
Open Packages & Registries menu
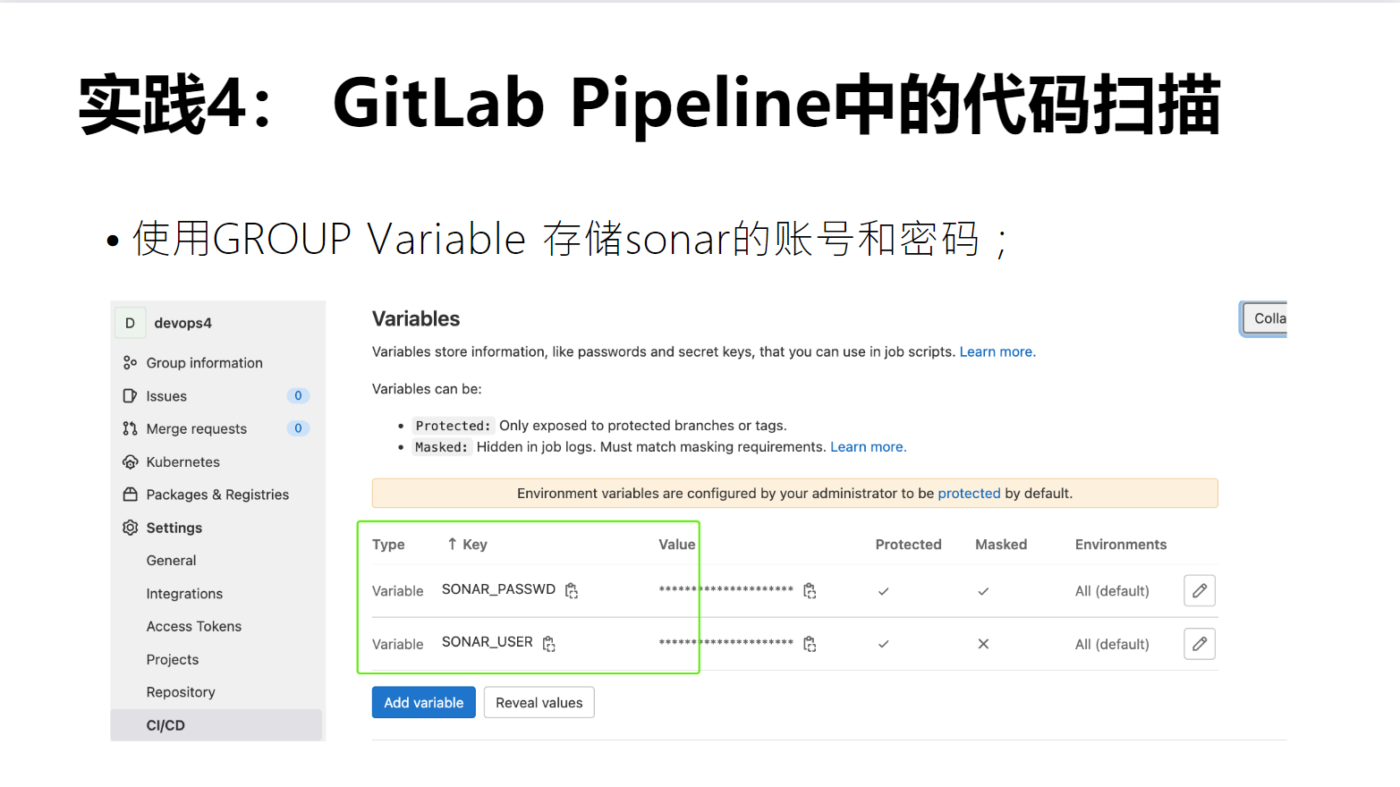click(216, 495)
